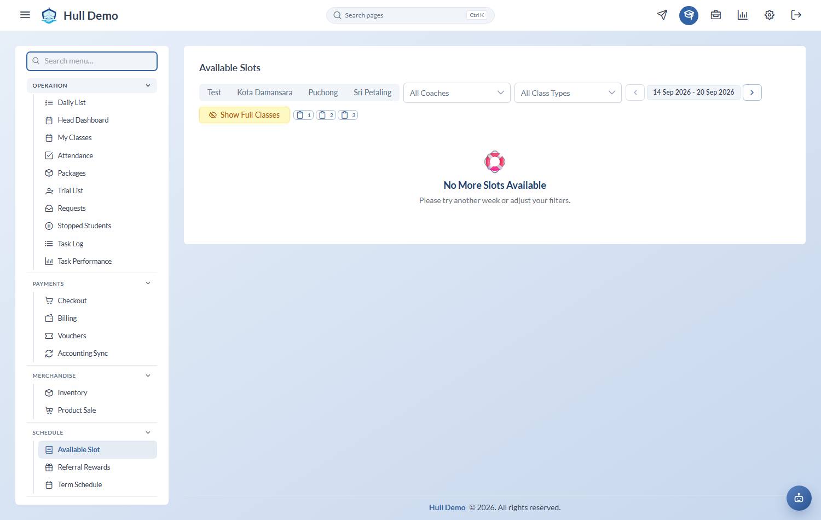Image resolution: width=821 pixels, height=520 pixels.
Task: Open the All Class Types dropdown
Action: (x=568, y=93)
